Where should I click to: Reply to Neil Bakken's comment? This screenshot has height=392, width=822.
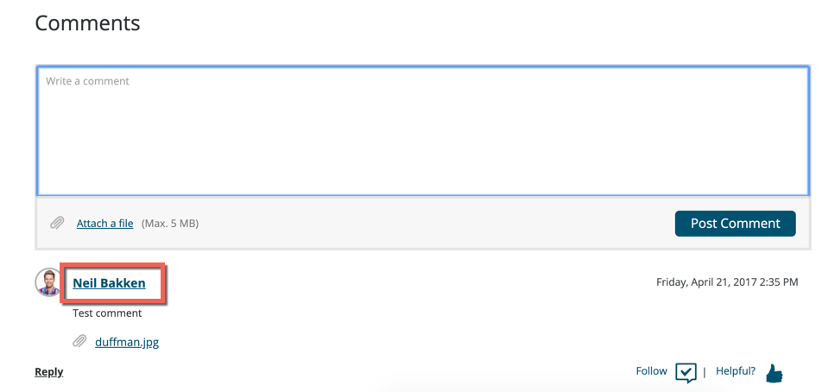48,372
